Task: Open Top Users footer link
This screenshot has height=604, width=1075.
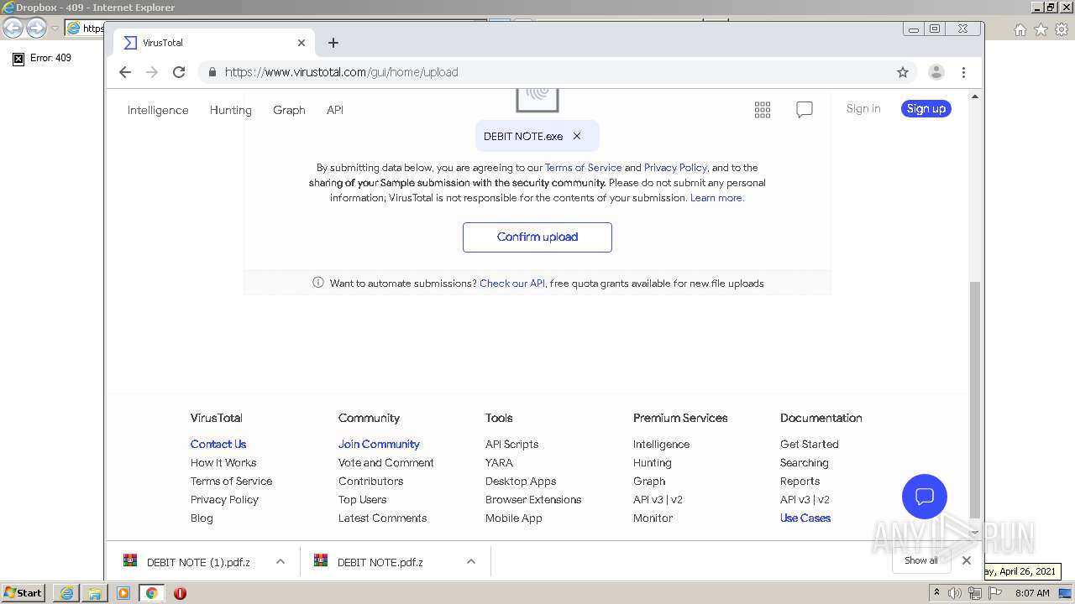Action: click(363, 500)
